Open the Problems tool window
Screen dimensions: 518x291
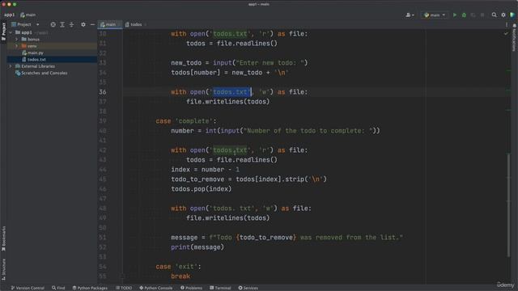pos(191,288)
